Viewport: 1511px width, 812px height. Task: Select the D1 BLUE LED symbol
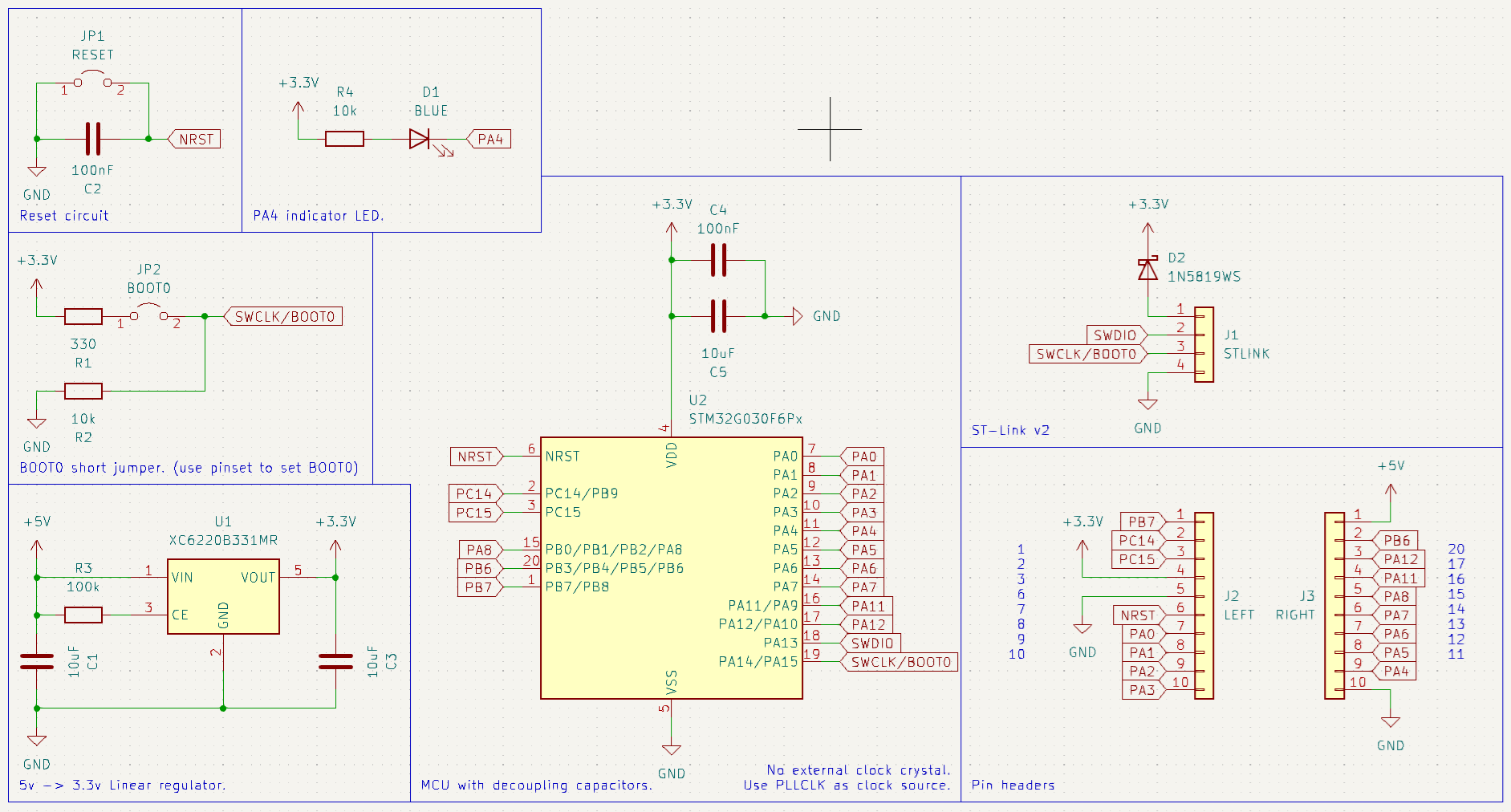[x=420, y=139]
